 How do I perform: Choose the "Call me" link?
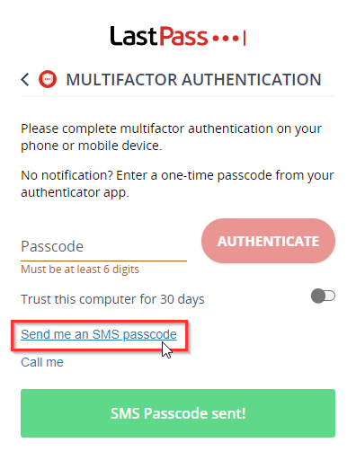tap(42, 362)
